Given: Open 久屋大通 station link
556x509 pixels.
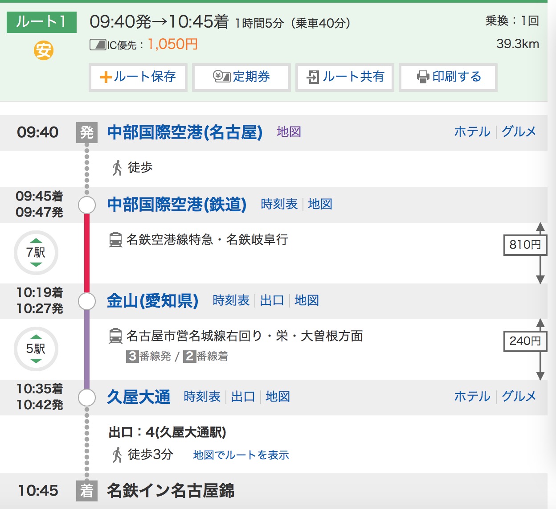Looking at the screenshot, I should pos(139,397).
